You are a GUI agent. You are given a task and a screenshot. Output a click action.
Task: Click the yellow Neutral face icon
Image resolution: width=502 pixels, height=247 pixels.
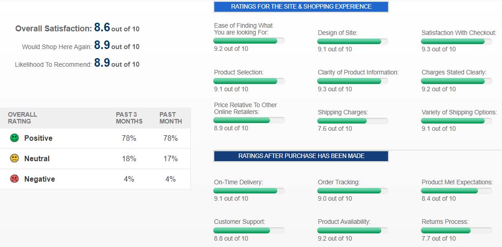[15, 158]
